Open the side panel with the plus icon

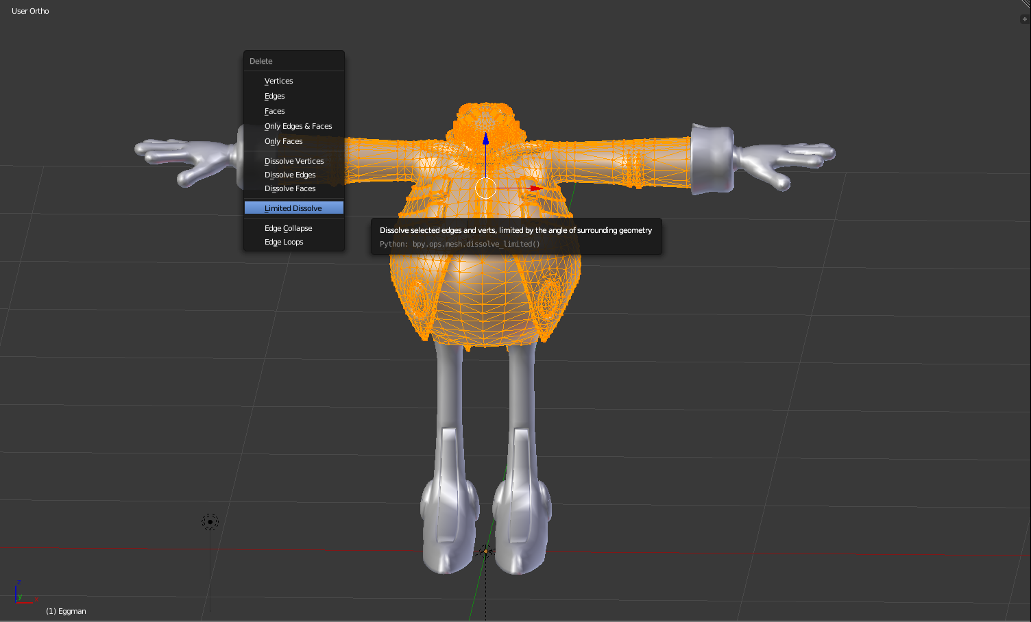pos(1025,19)
